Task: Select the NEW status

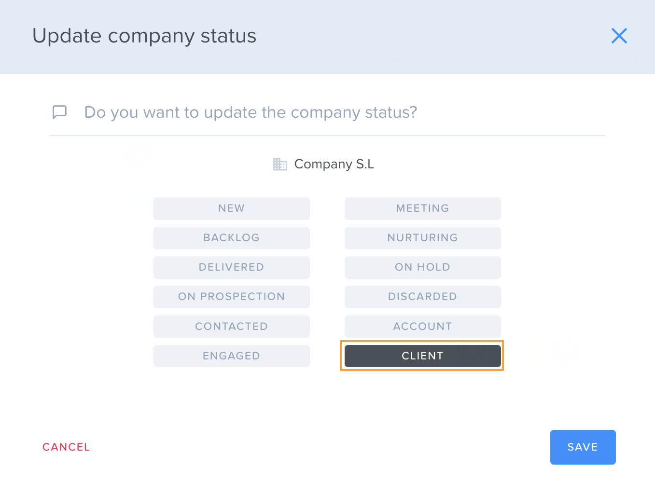Action: (232, 208)
